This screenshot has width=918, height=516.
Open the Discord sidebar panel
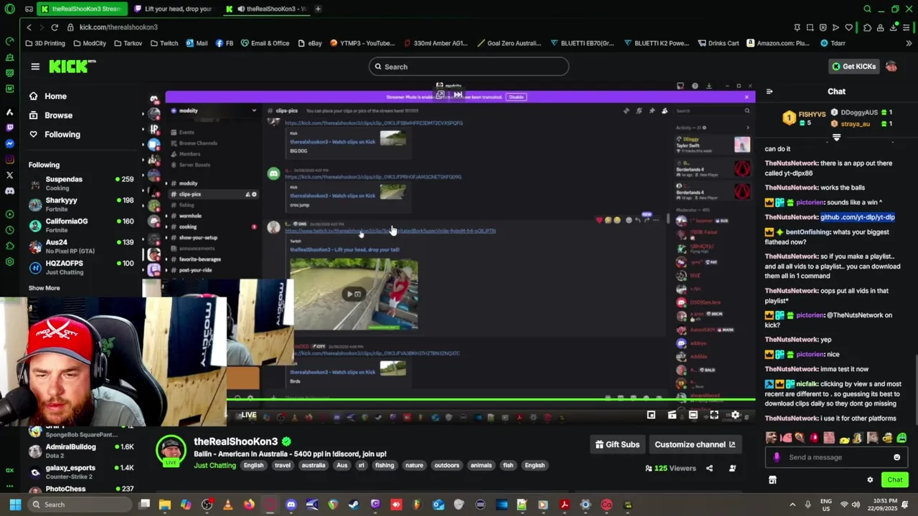click(x=9, y=191)
